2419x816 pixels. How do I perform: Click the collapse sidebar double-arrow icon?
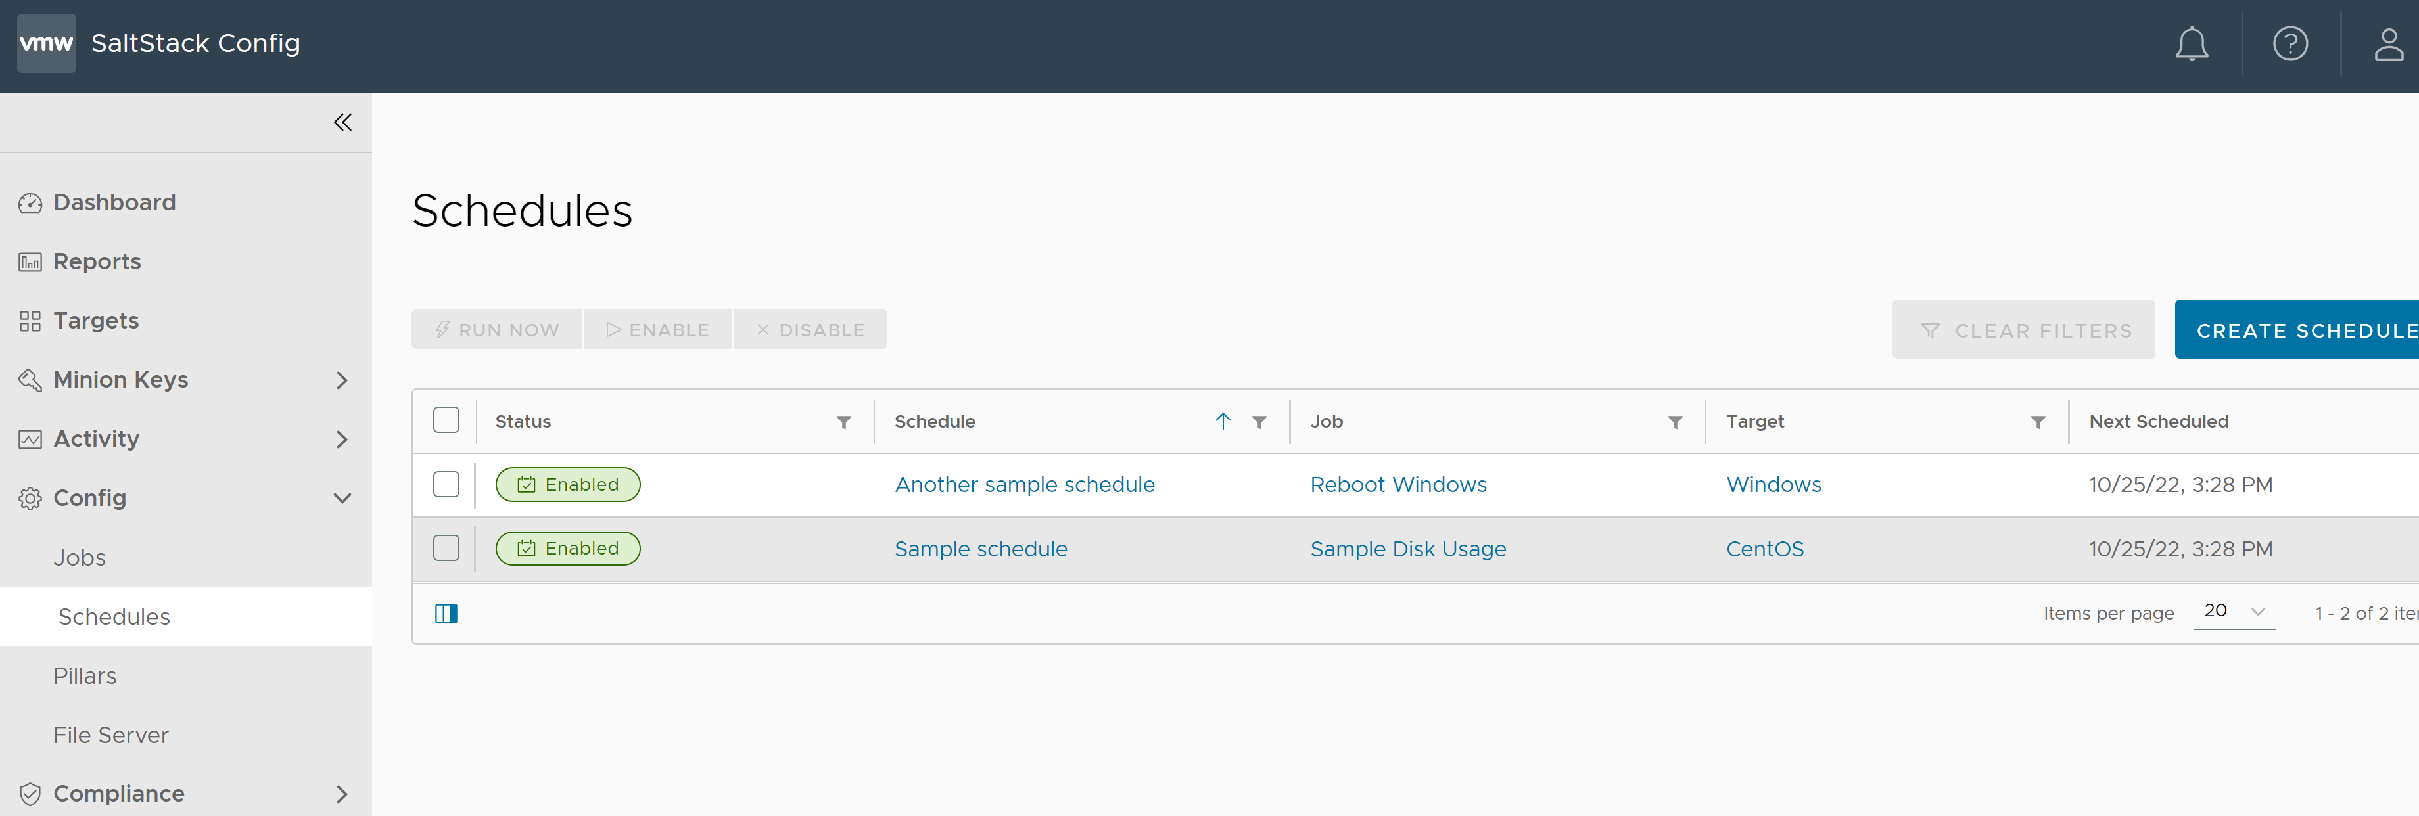342,122
